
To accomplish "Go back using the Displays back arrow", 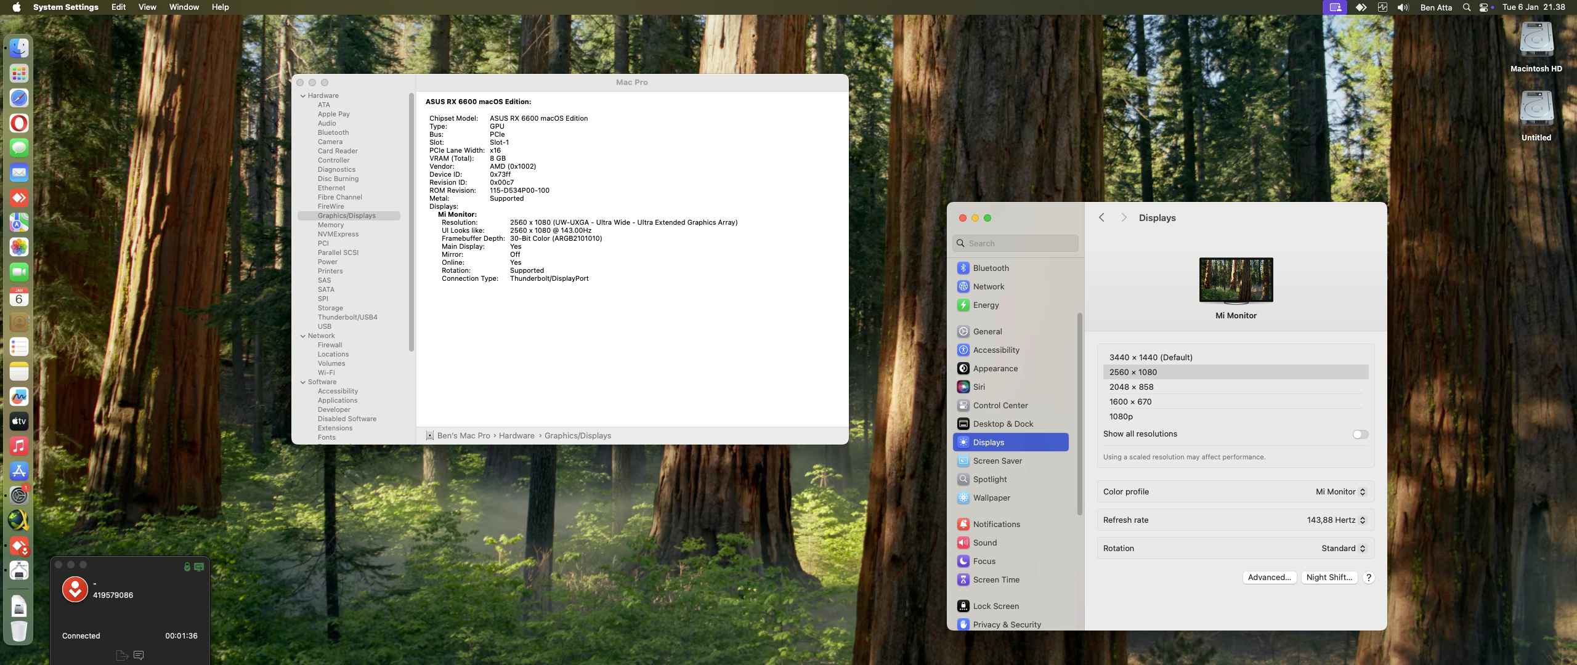I will tap(1101, 217).
